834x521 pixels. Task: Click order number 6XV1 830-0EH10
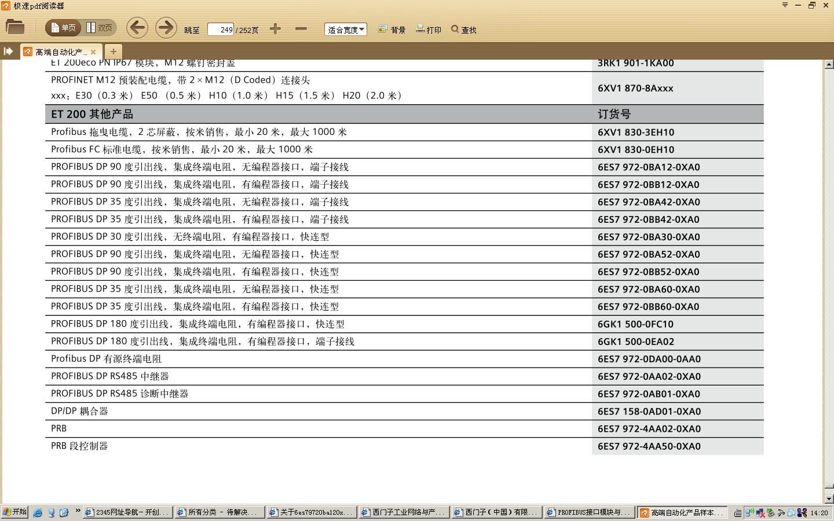point(636,149)
